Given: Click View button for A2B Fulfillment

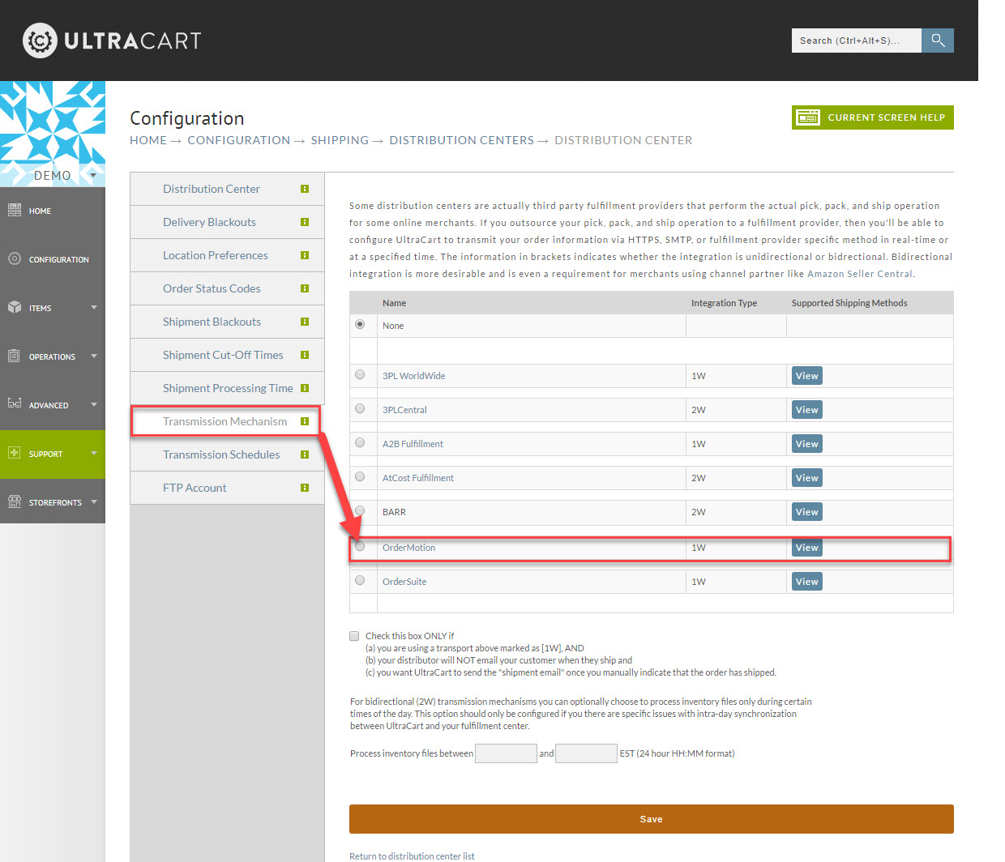Looking at the screenshot, I should pos(807,444).
